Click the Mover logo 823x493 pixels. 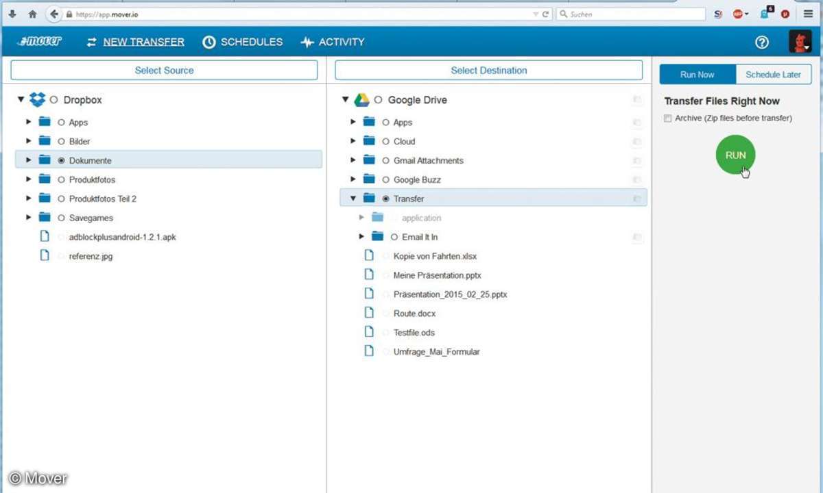tap(40, 42)
